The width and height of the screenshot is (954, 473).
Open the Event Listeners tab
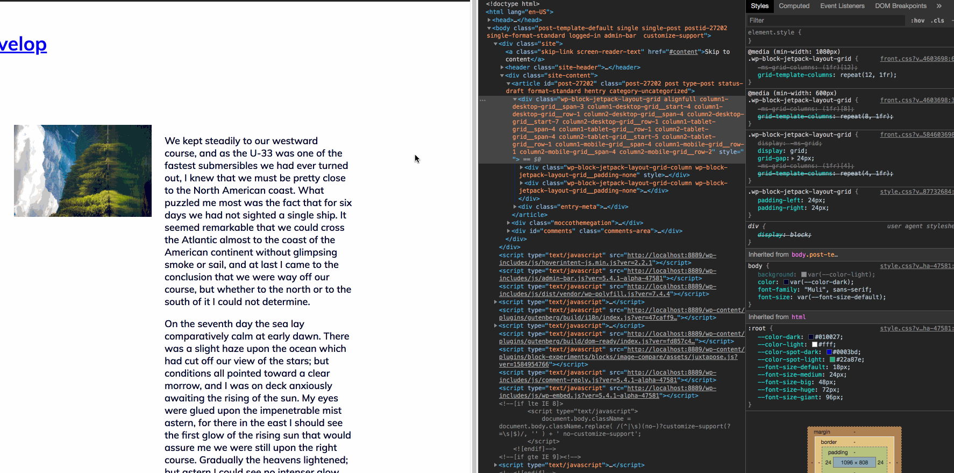pyautogui.click(x=842, y=6)
